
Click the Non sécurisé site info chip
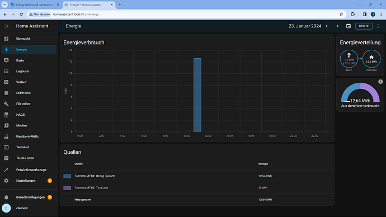point(40,15)
